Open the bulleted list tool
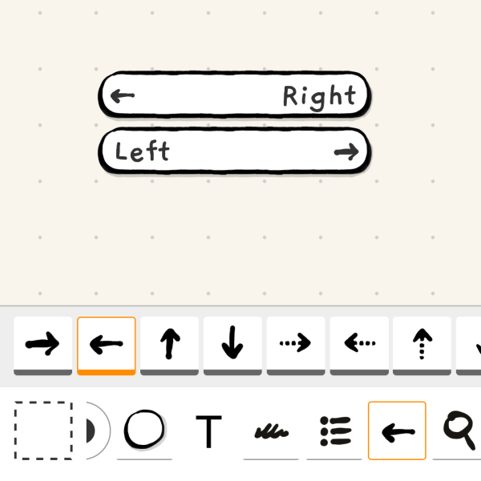The image size is (481, 481). coord(335,431)
